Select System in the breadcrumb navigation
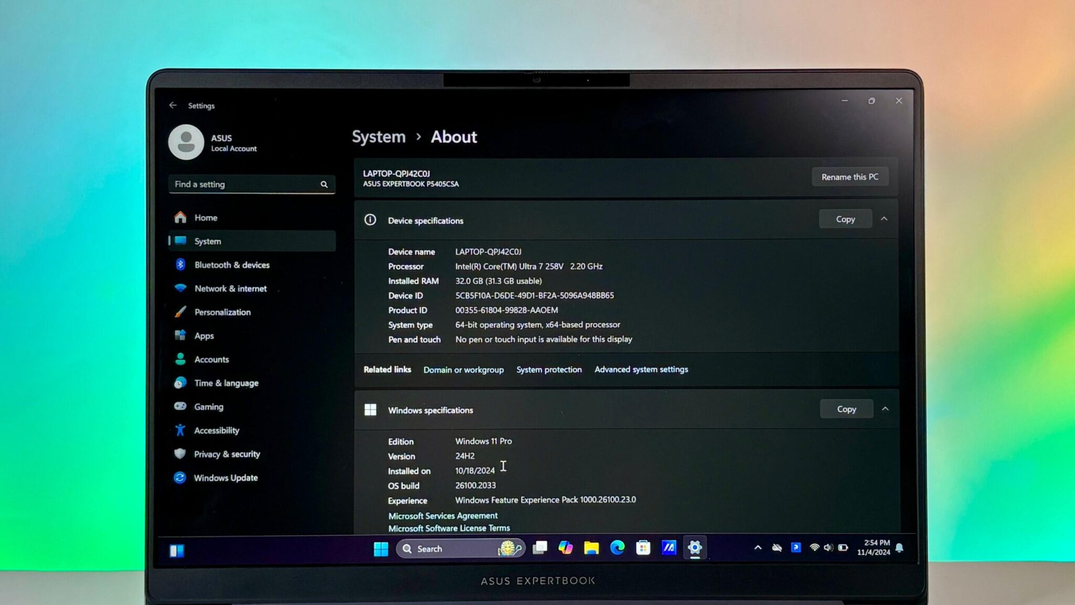This screenshot has width=1075, height=605. click(378, 137)
